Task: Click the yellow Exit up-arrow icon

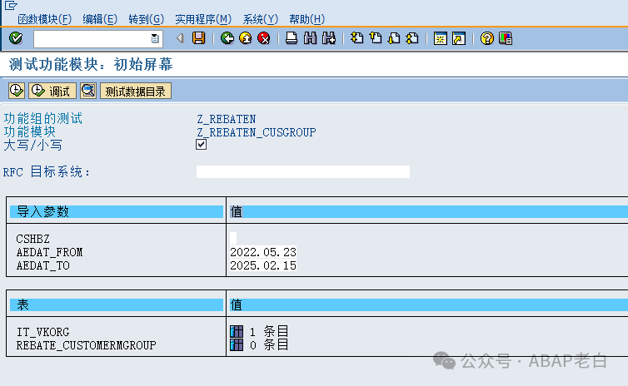Action: [246, 38]
